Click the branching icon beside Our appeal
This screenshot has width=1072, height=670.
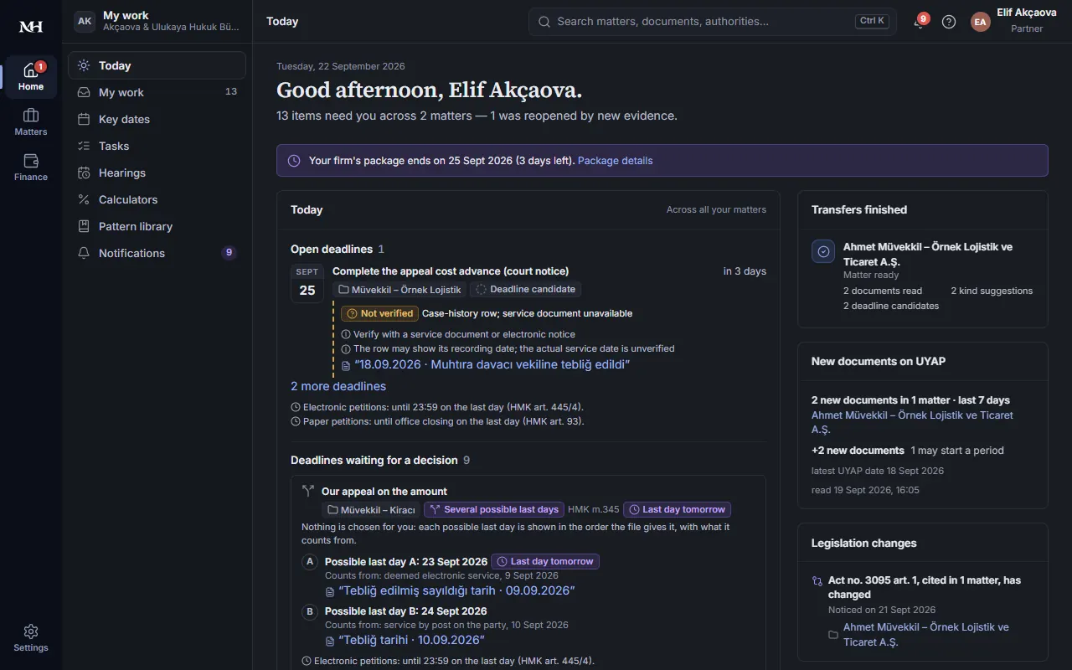point(308,492)
